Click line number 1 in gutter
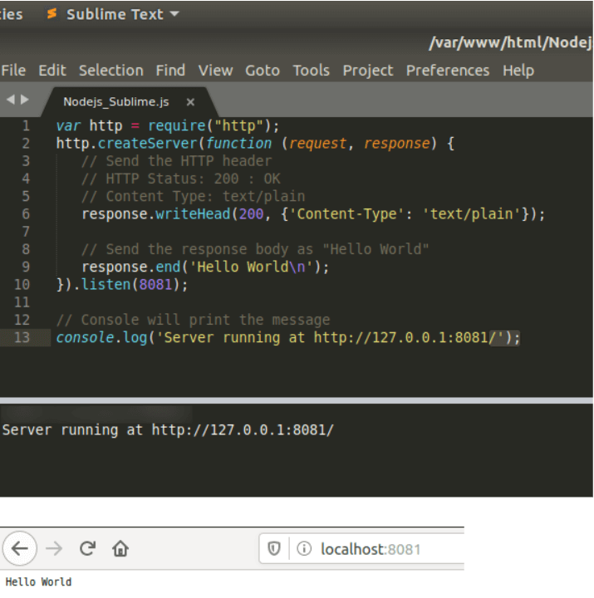 26,126
